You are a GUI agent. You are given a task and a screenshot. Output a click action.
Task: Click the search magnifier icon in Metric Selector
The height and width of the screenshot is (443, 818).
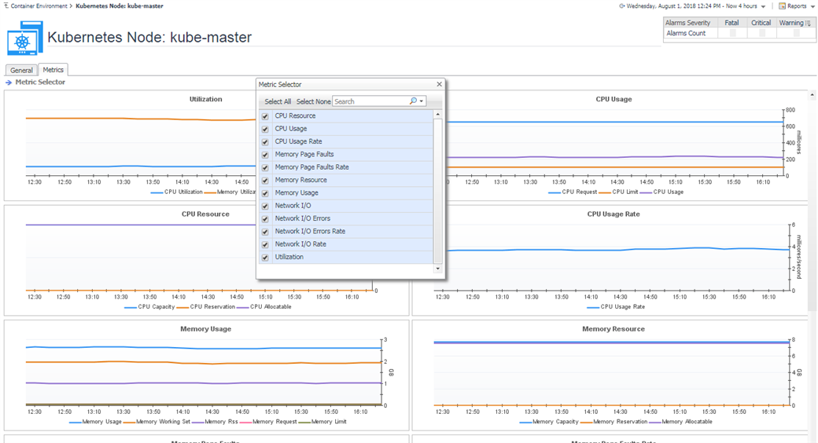click(413, 101)
